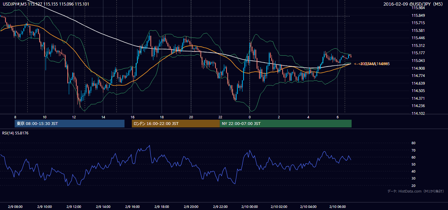Click price axis label 115.715
Viewport: 448px width, 210px height.
[x=418, y=23]
